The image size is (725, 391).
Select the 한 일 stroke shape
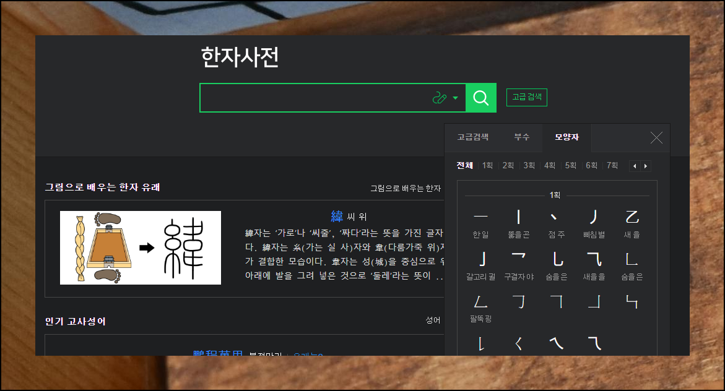[481, 224]
